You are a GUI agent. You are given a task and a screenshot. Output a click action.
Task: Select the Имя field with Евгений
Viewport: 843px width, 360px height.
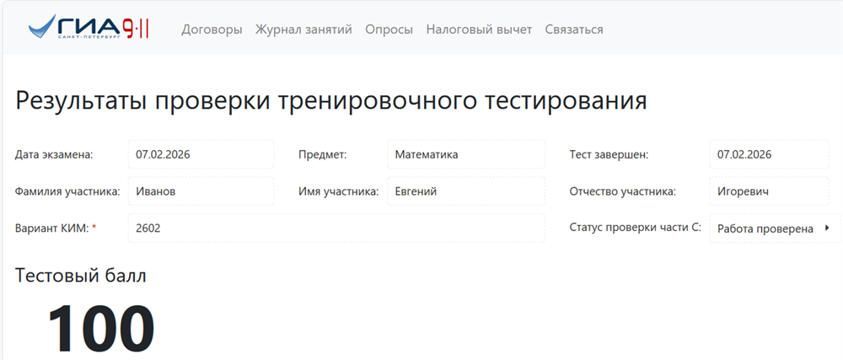click(x=466, y=191)
